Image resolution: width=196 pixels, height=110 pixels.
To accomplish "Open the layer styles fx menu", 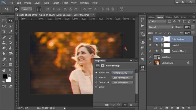I will [x=161, y=108].
